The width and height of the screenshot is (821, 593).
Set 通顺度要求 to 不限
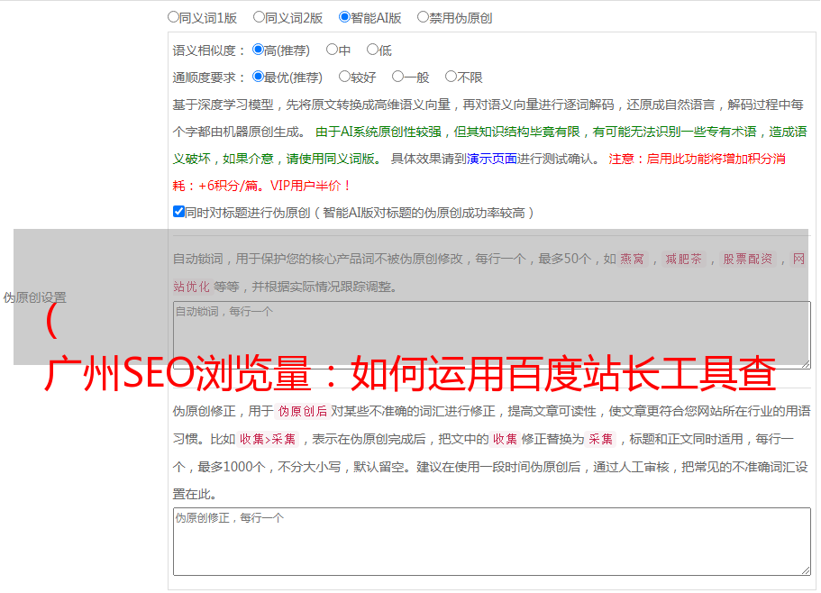tap(451, 77)
